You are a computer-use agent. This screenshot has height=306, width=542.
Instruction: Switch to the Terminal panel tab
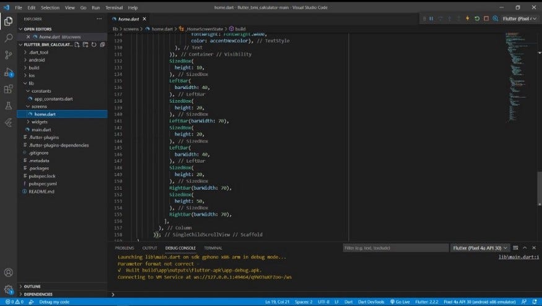(213, 248)
